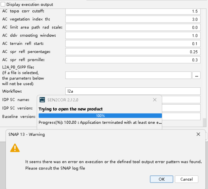Click the yellow warning triangle icon
Viewport: 208px width, 189px height.
point(15,148)
